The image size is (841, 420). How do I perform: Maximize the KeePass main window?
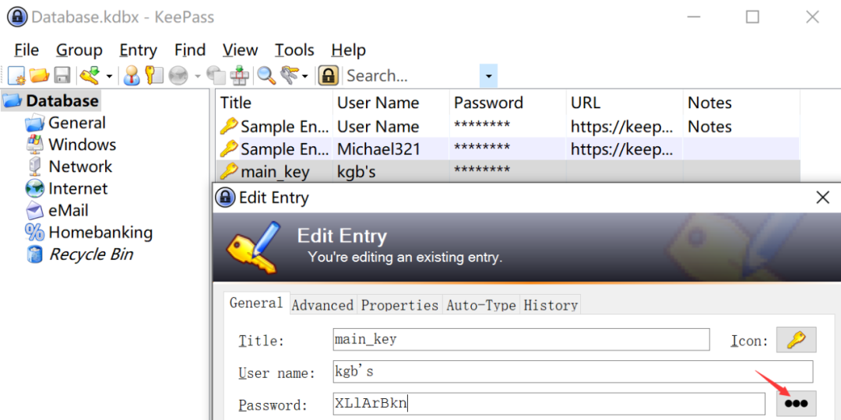point(752,17)
